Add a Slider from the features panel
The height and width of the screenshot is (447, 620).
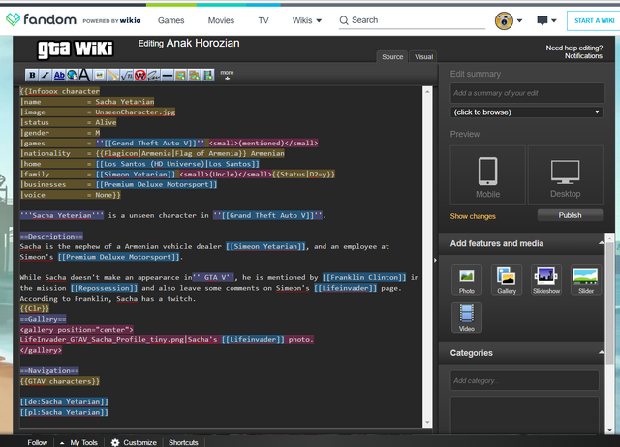point(585,279)
